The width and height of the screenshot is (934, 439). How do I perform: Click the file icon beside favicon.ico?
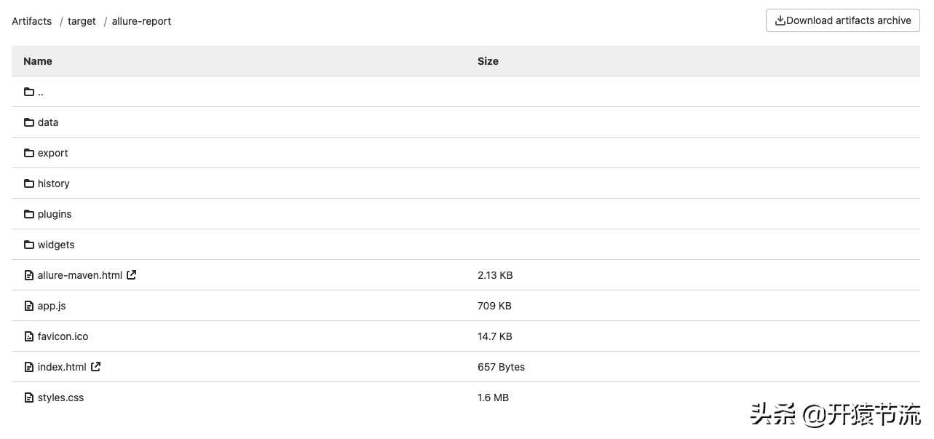pyautogui.click(x=29, y=336)
